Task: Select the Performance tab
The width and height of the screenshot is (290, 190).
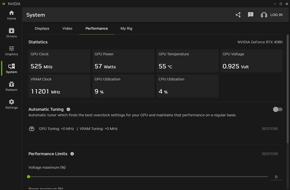Action: [97, 28]
